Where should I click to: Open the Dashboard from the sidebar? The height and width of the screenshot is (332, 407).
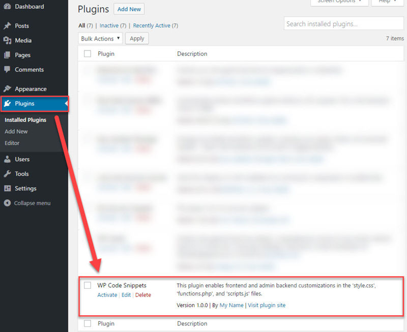coord(9,6)
